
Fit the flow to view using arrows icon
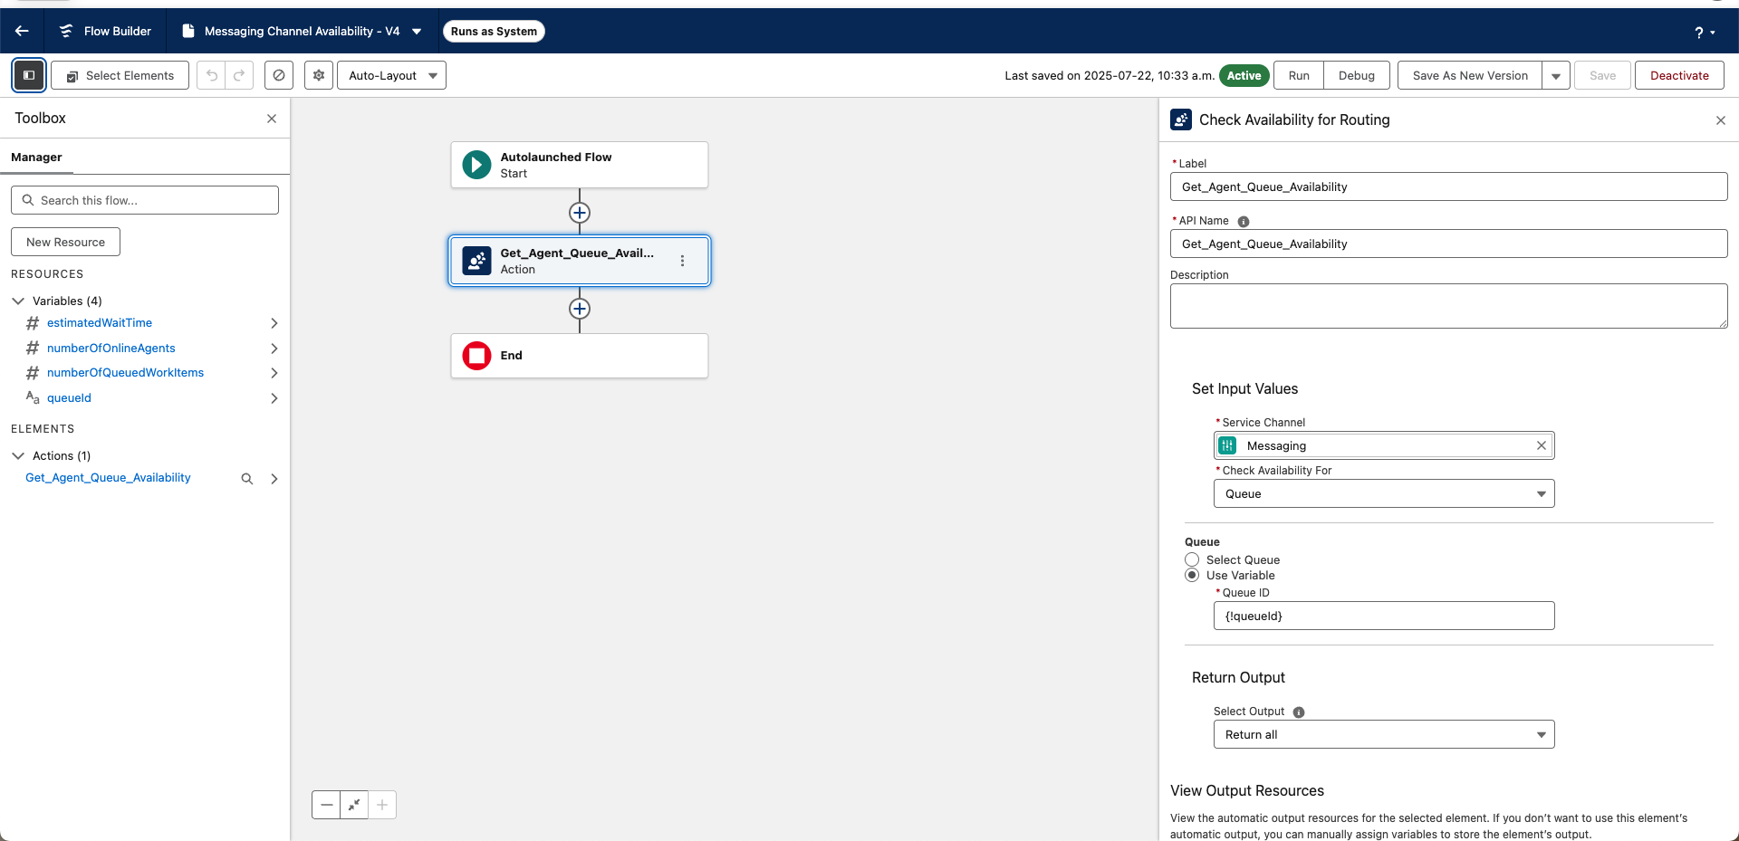tap(354, 805)
